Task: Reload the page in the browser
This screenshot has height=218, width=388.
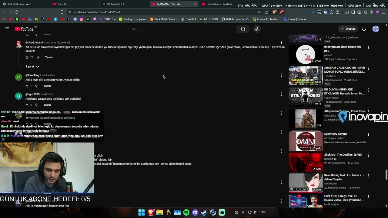Action: (x=16, y=12)
